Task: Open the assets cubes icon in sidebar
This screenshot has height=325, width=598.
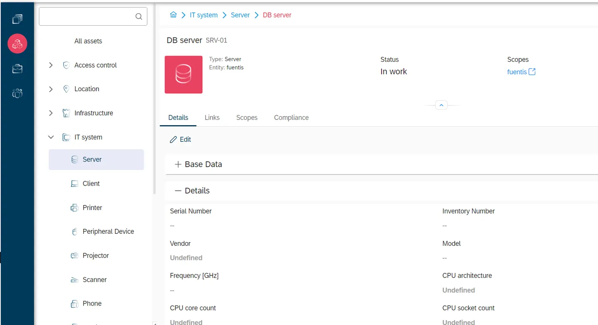Action: [x=17, y=44]
